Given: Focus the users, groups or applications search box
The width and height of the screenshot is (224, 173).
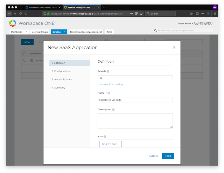Looking at the screenshot, I should (183, 30).
